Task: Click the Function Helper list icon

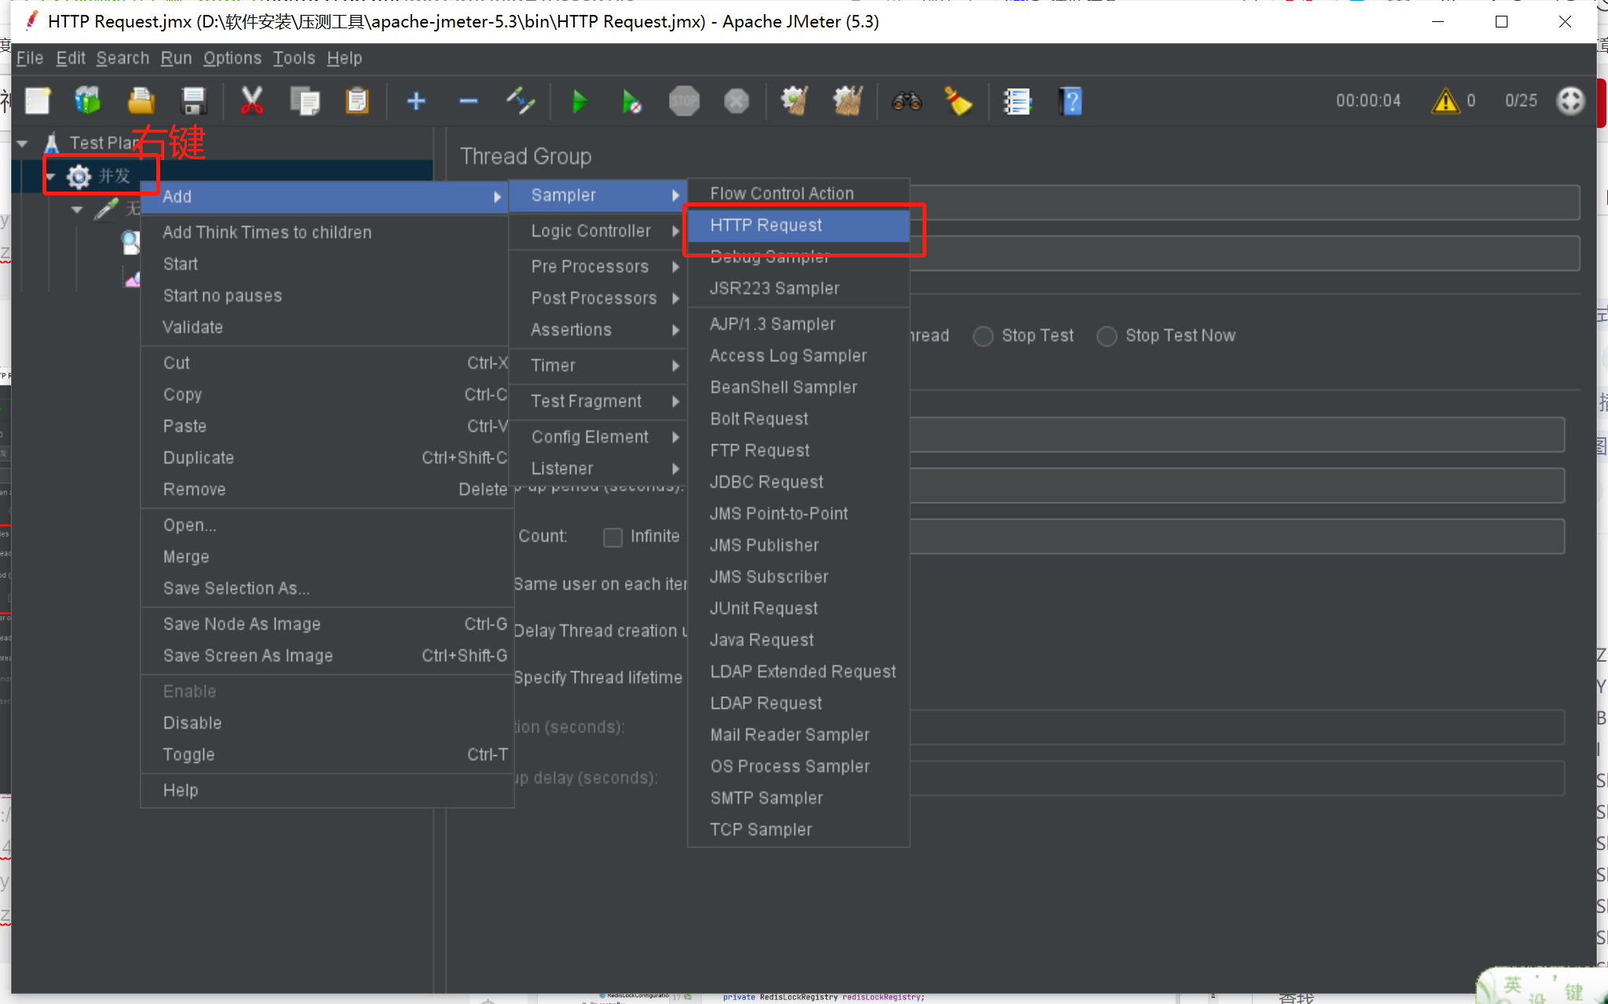Action: [1018, 101]
